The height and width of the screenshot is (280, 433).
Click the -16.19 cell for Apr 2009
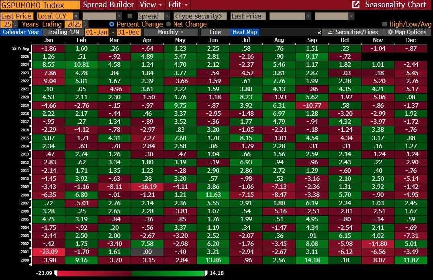pos(147,187)
